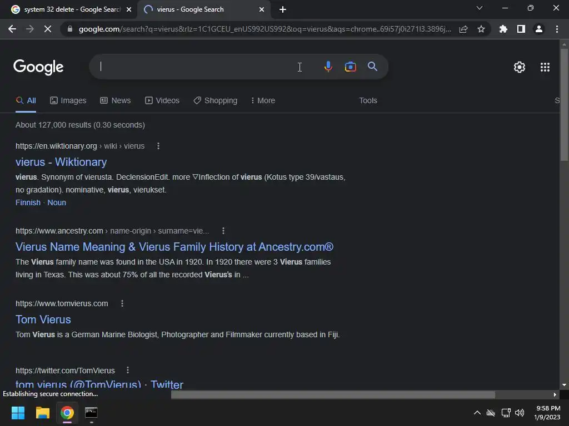Image resolution: width=569 pixels, height=426 pixels.
Task: Click the vertical page scrollbar thumb
Action: 563,104
